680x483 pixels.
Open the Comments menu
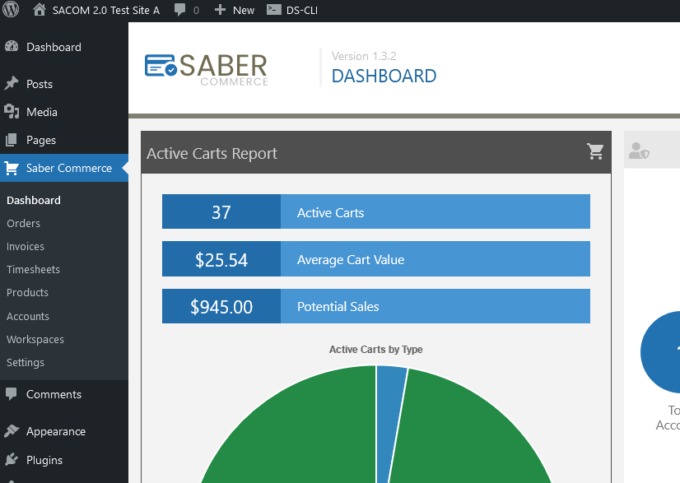tap(54, 394)
